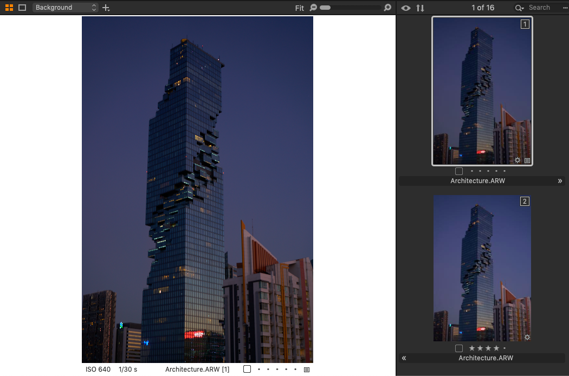The image size is (569, 376).
Task: Select variant 2 thumbnail of Architecture.ARW
Action: [x=482, y=268]
